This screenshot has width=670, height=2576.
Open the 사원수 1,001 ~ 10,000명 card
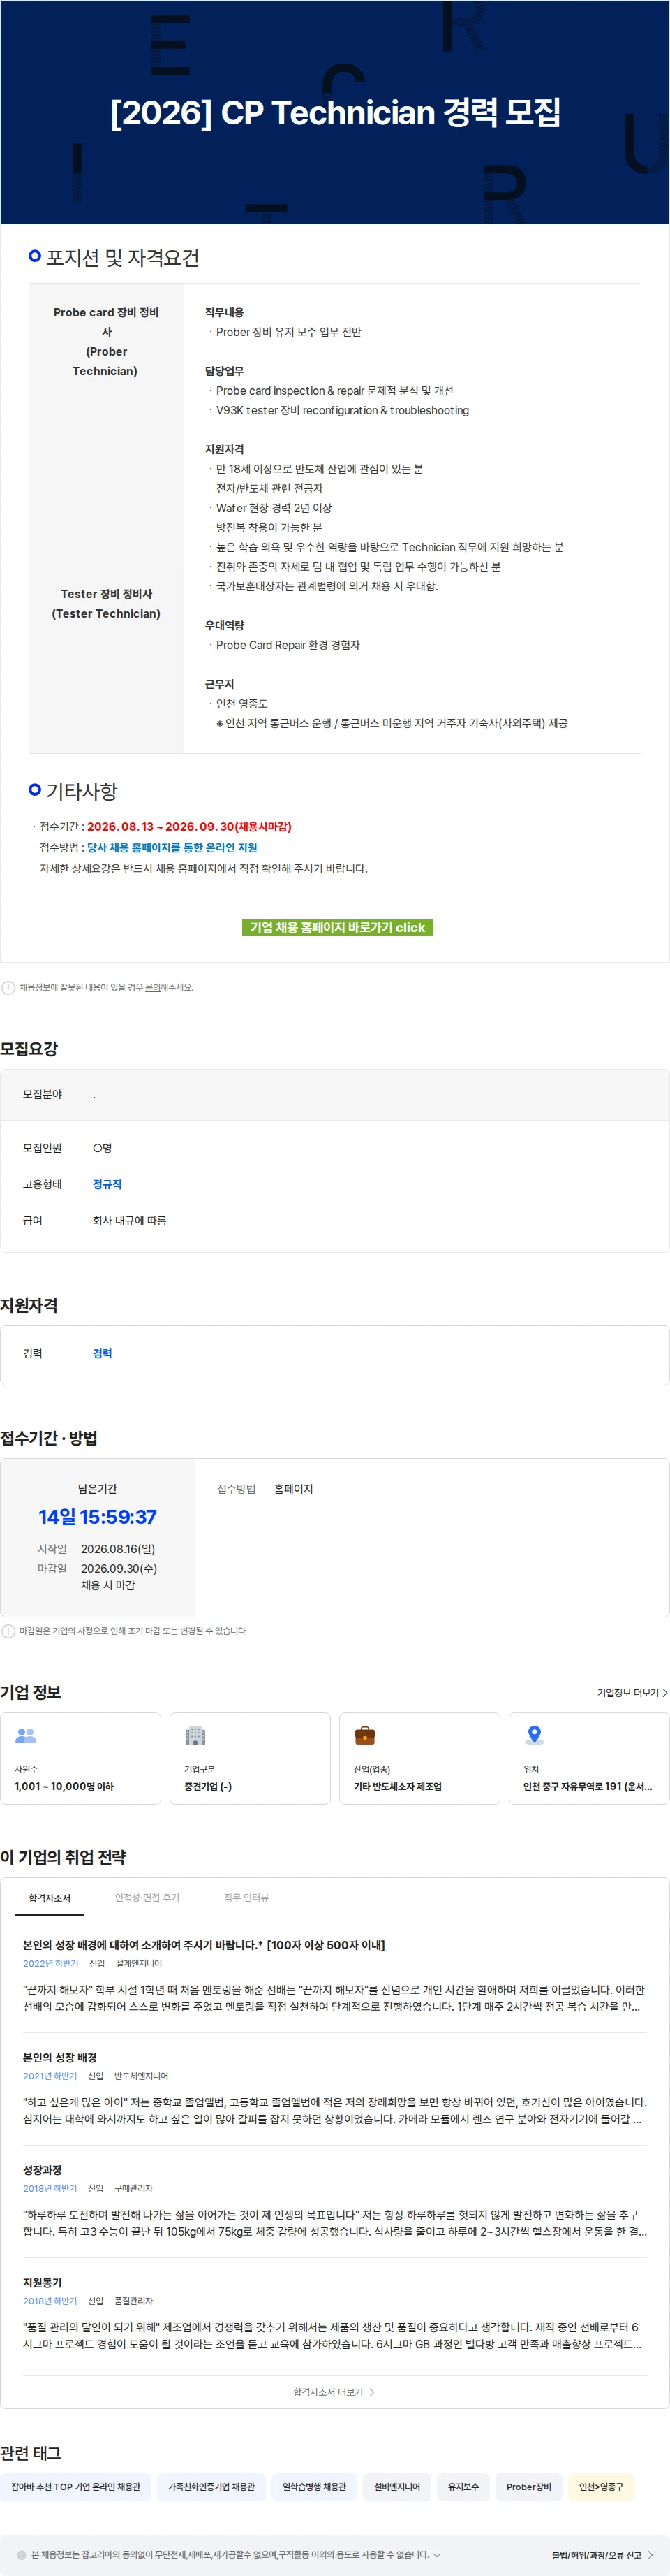click(81, 1759)
